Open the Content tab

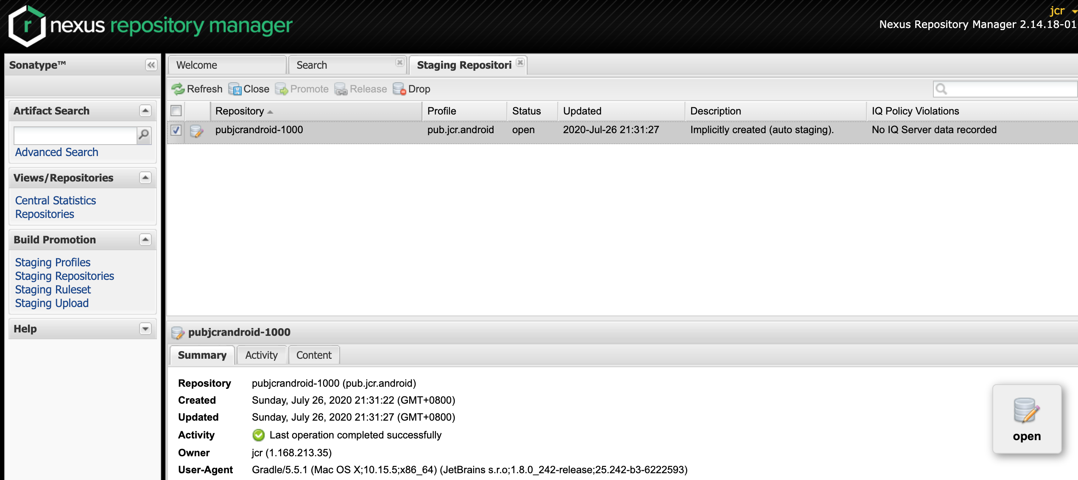pos(314,355)
